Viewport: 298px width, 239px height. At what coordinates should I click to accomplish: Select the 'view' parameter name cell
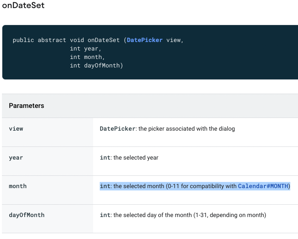[16, 129]
